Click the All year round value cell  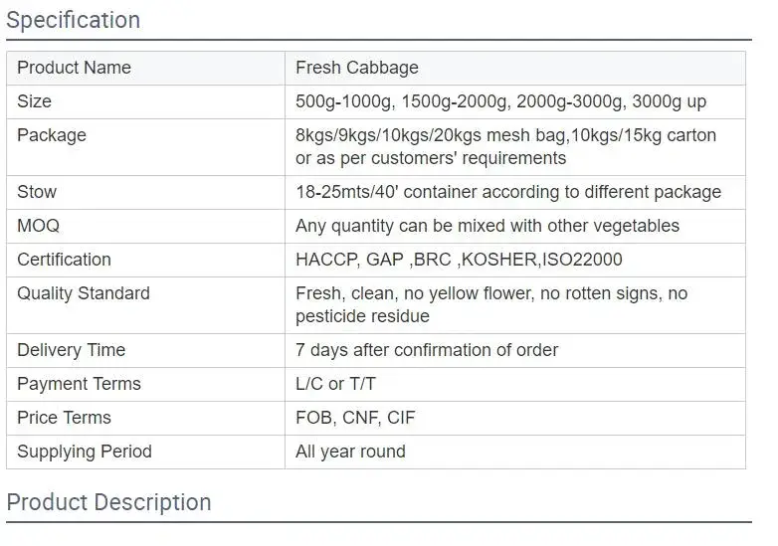tap(515, 452)
